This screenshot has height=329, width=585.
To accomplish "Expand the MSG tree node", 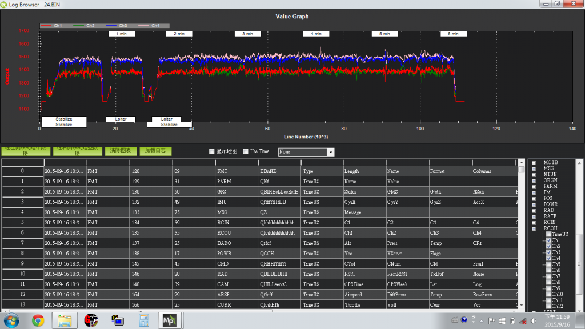I will (x=534, y=168).
